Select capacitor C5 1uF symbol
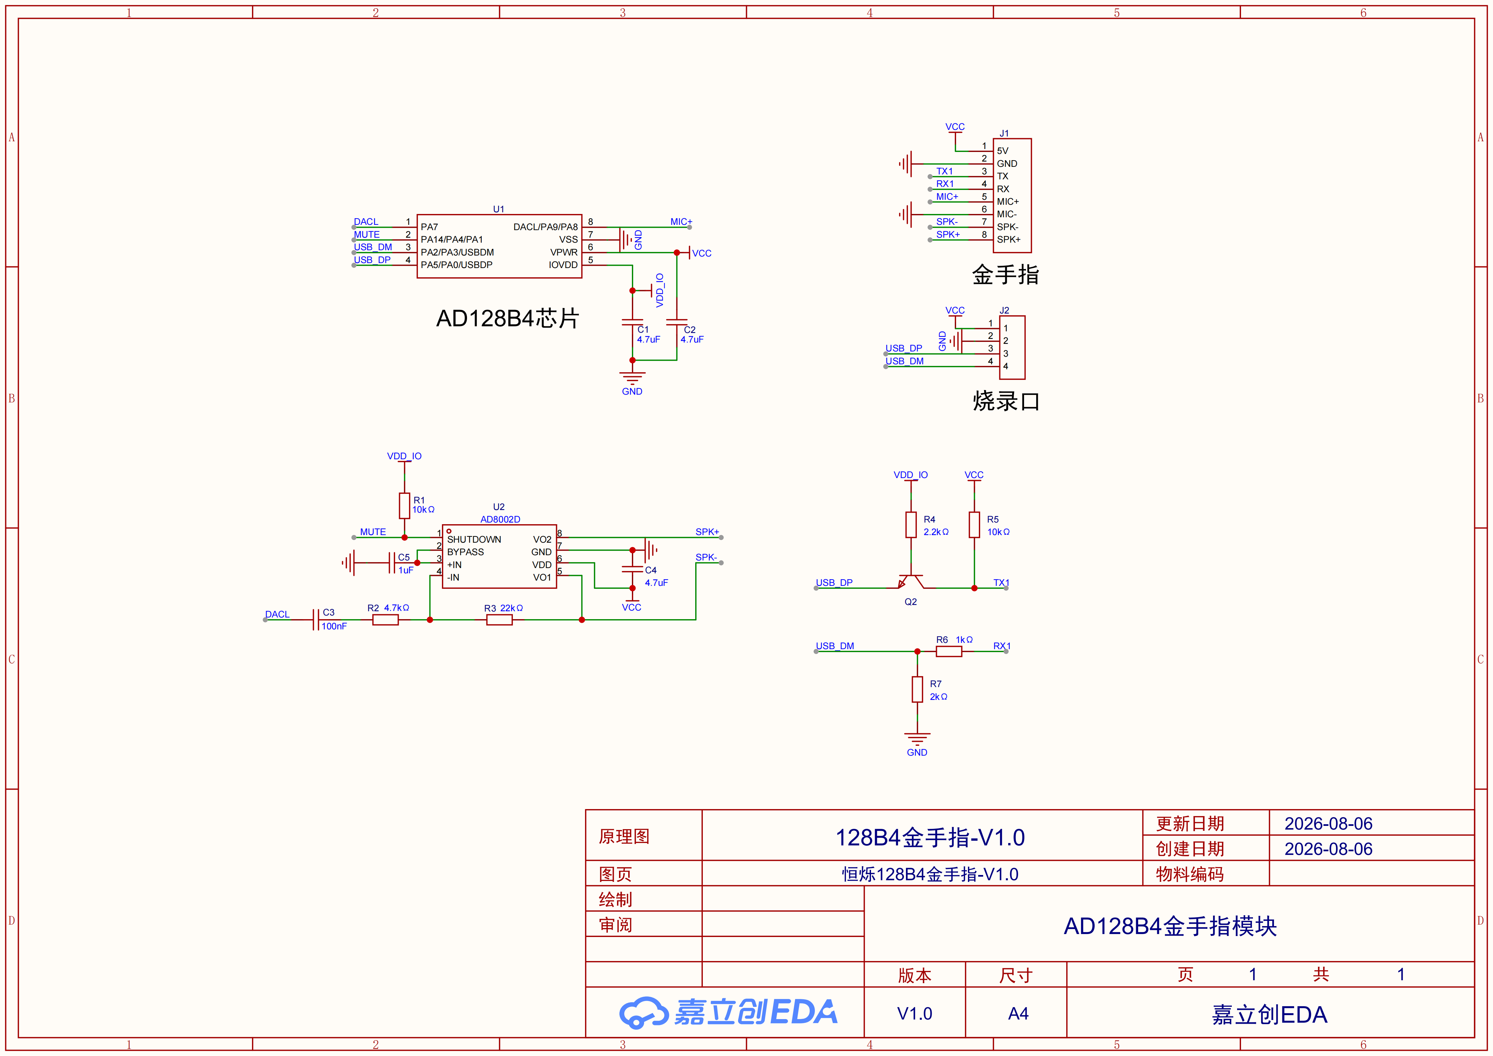This screenshot has width=1493, height=1056. tap(391, 562)
